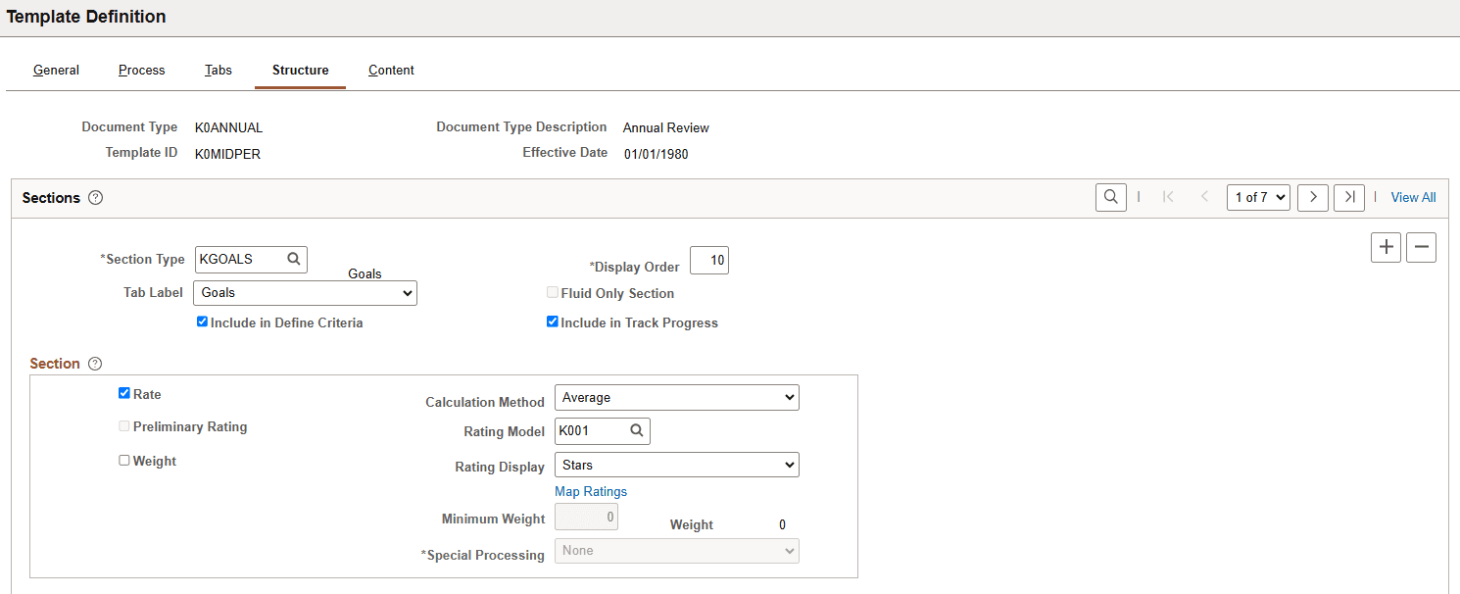This screenshot has height=594, width=1460.
Task: Delete the current section row
Action: click(1421, 247)
